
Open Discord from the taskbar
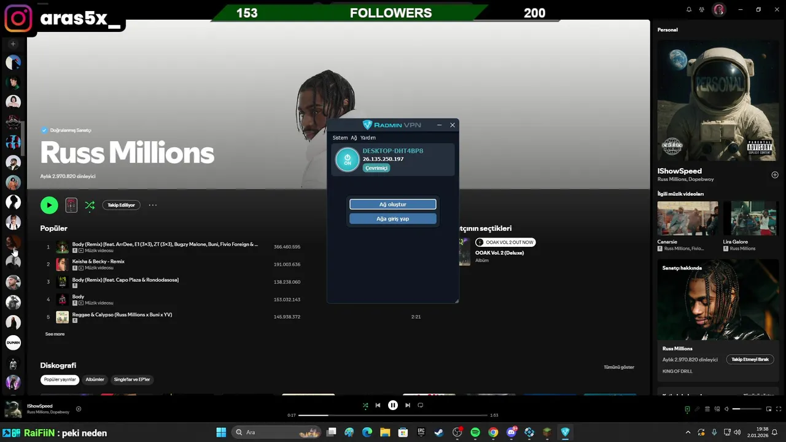click(x=511, y=432)
